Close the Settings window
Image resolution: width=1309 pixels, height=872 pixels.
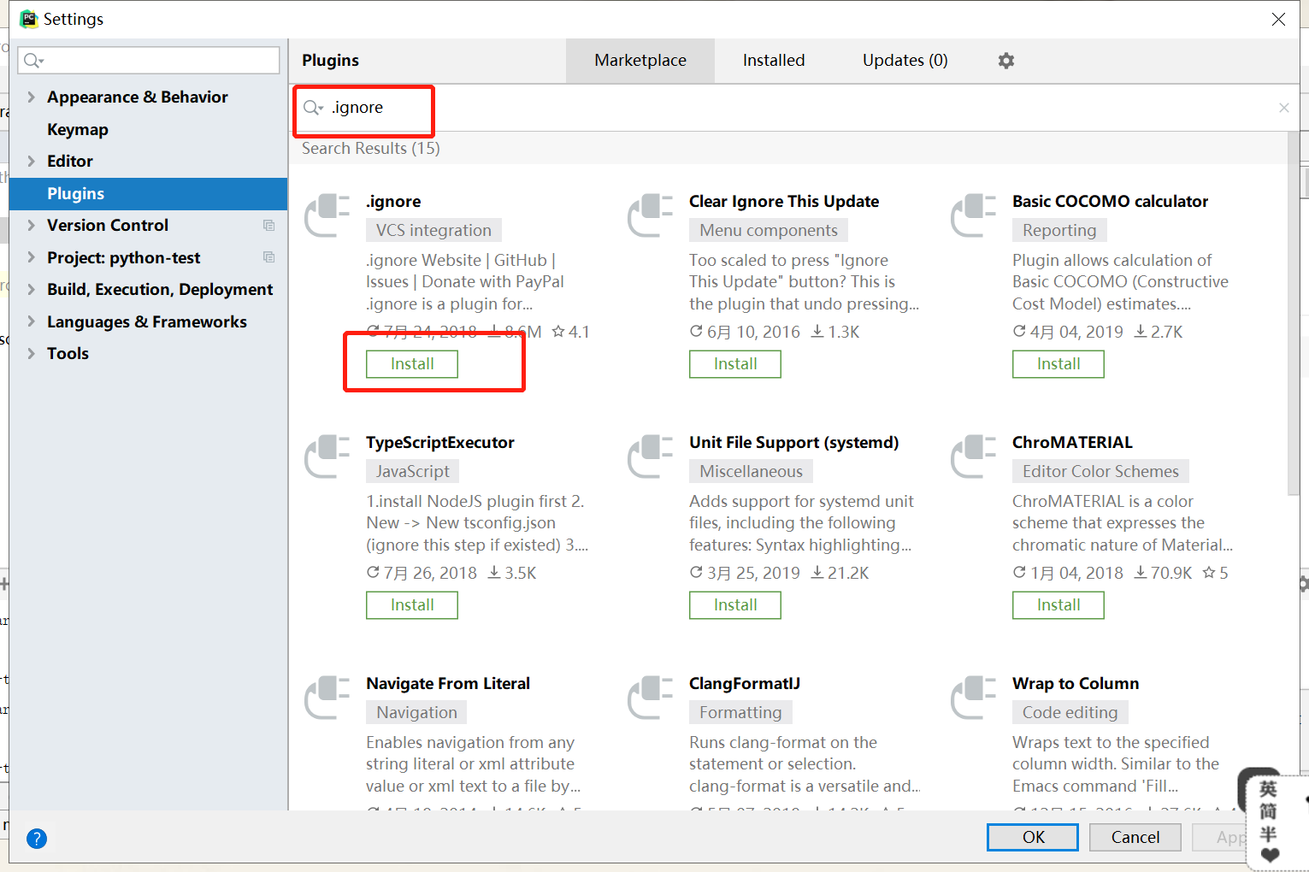(1278, 19)
